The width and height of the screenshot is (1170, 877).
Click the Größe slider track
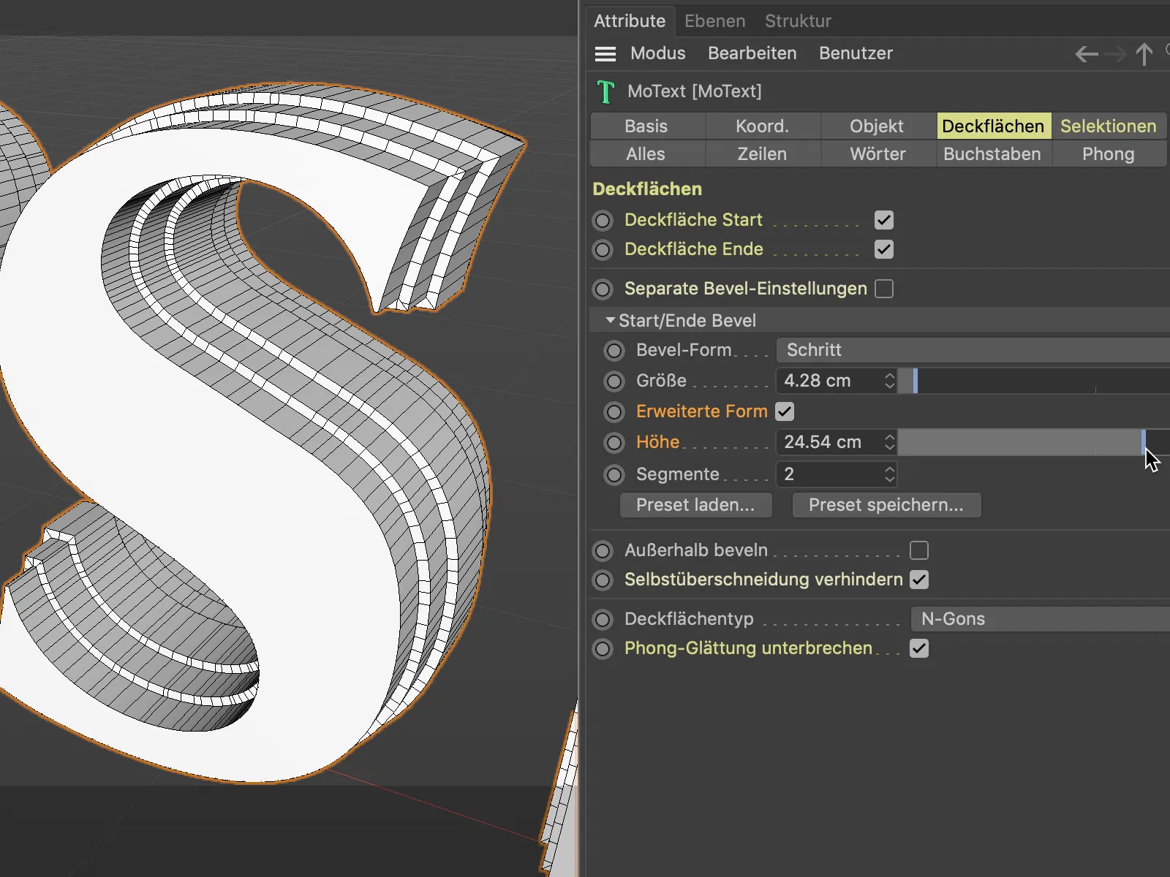click(1034, 381)
